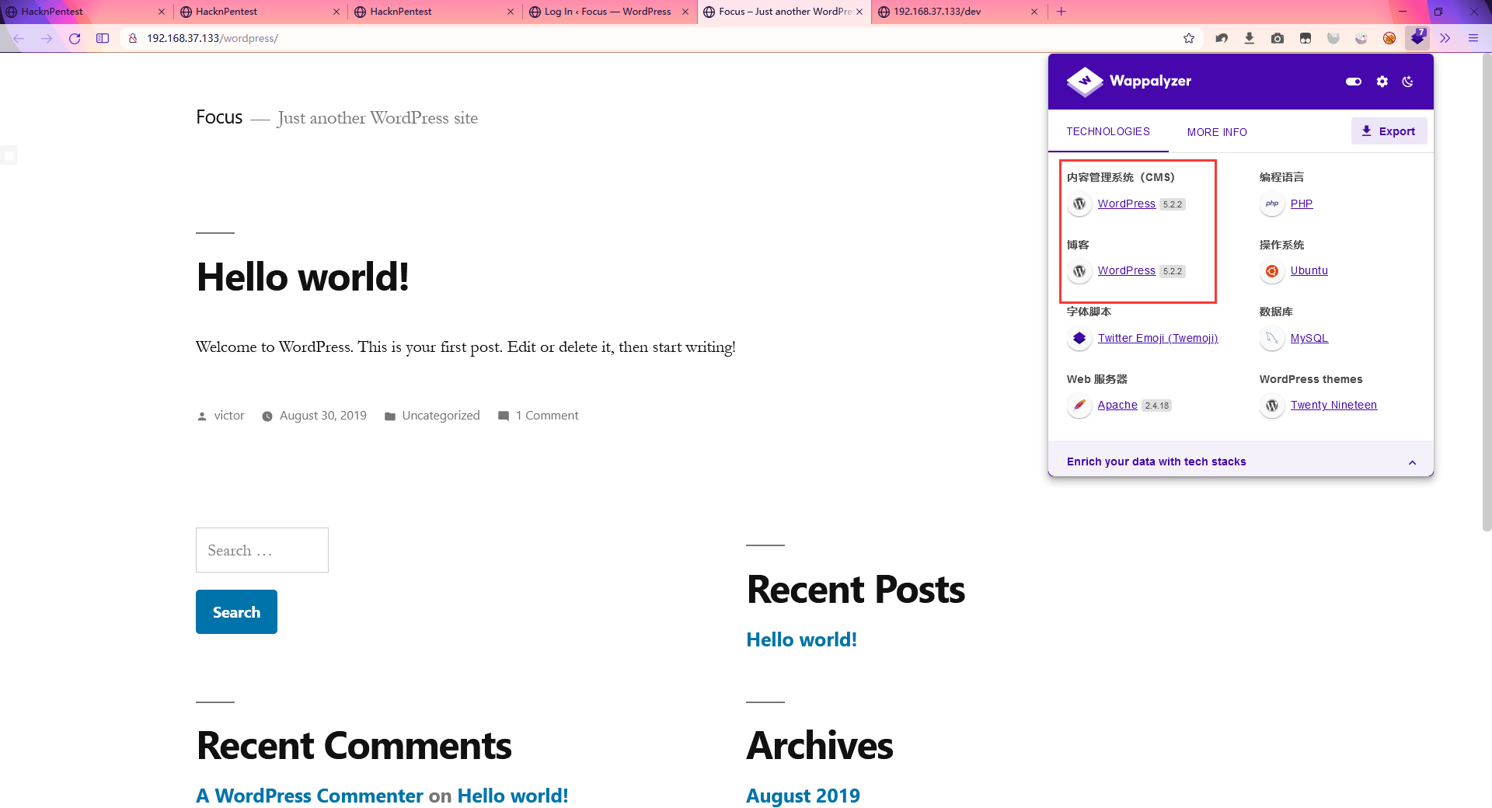The image size is (1492, 808).
Task: Click the MySQL logo icon
Action: 1272,338
